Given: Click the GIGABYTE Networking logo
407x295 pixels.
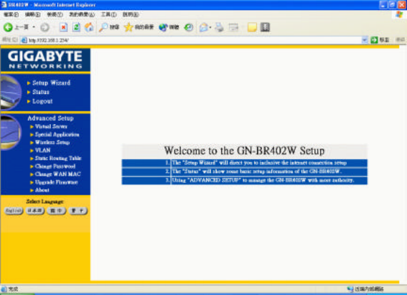Looking at the screenshot, I should pyautogui.click(x=45, y=60).
